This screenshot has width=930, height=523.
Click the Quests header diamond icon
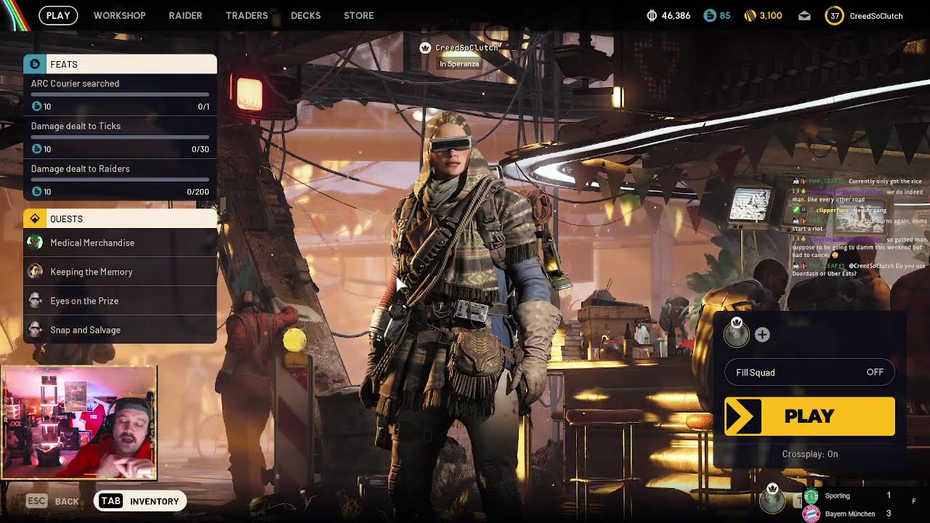[x=35, y=219]
